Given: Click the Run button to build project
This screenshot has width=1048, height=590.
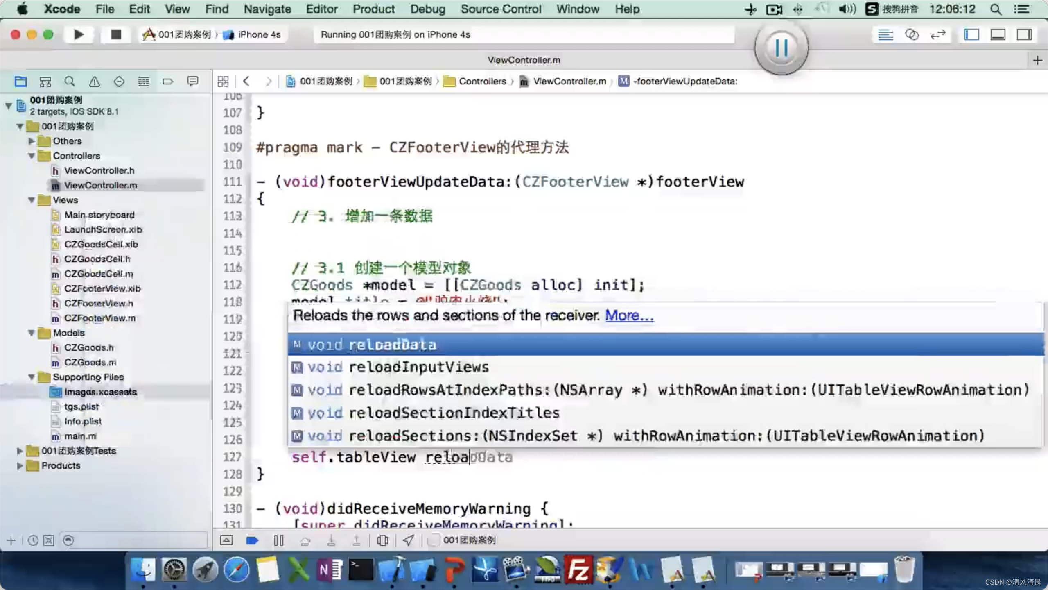Looking at the screenshot, I should coord(79,34).
